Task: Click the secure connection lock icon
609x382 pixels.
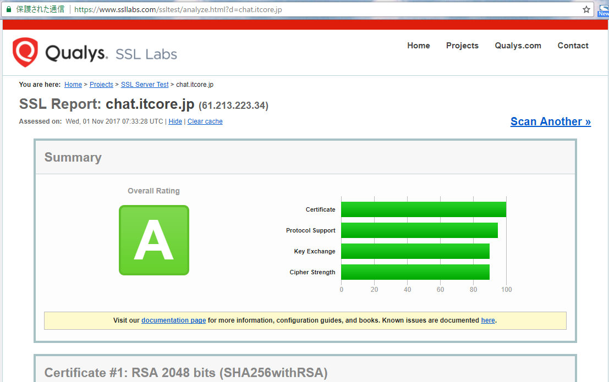Action: [x=9, y=9]
